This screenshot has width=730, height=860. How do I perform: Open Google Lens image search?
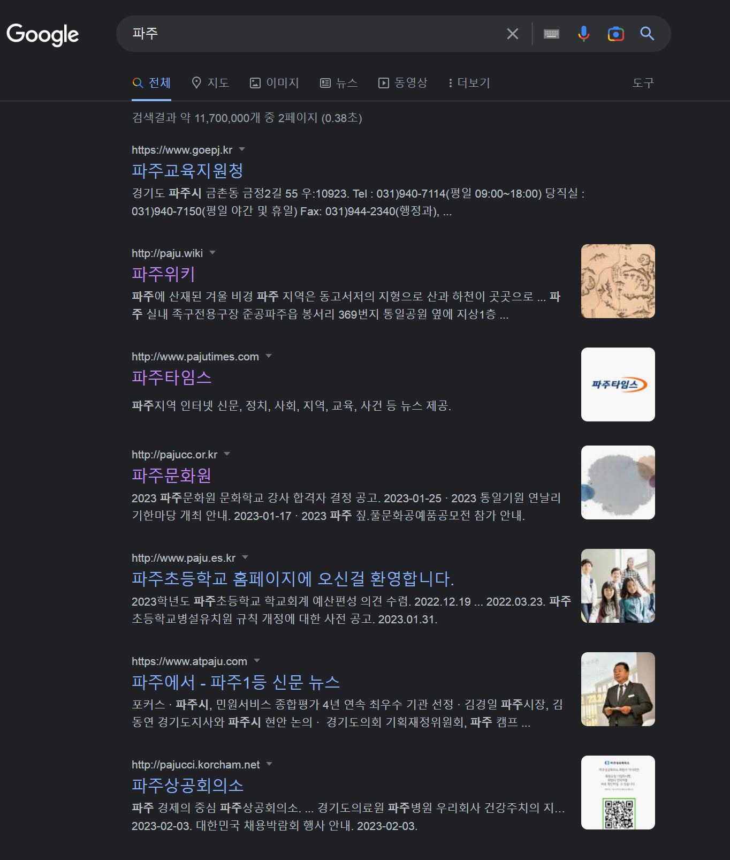click(615, 34)
